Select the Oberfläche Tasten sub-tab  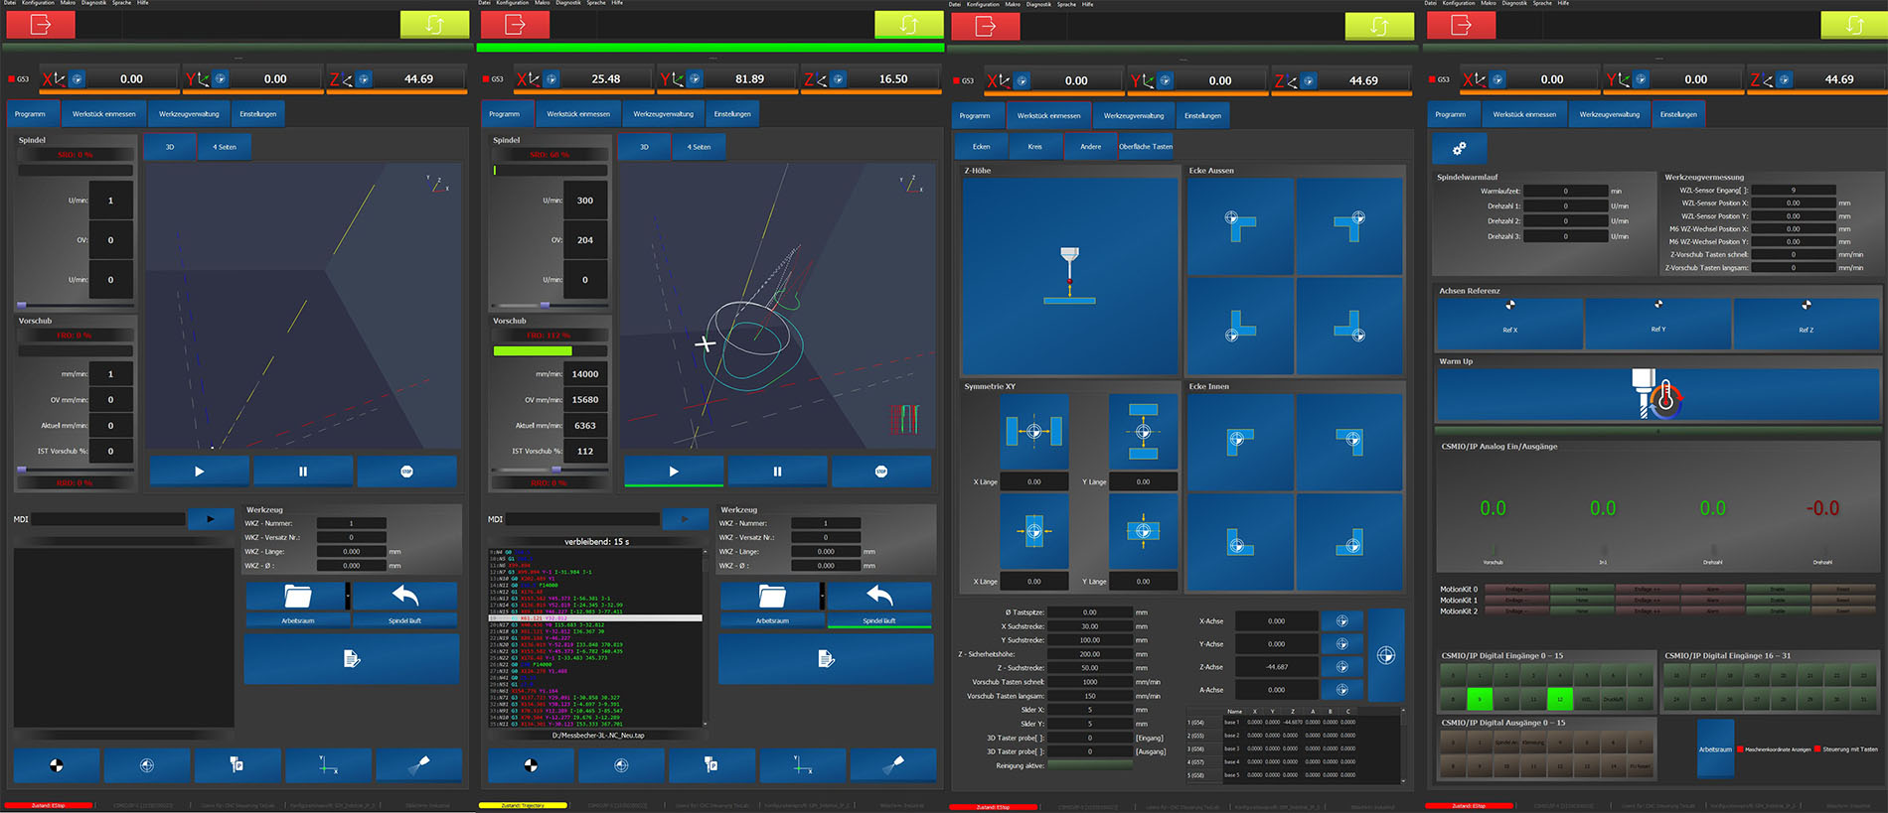click(x=1146, y=147)
